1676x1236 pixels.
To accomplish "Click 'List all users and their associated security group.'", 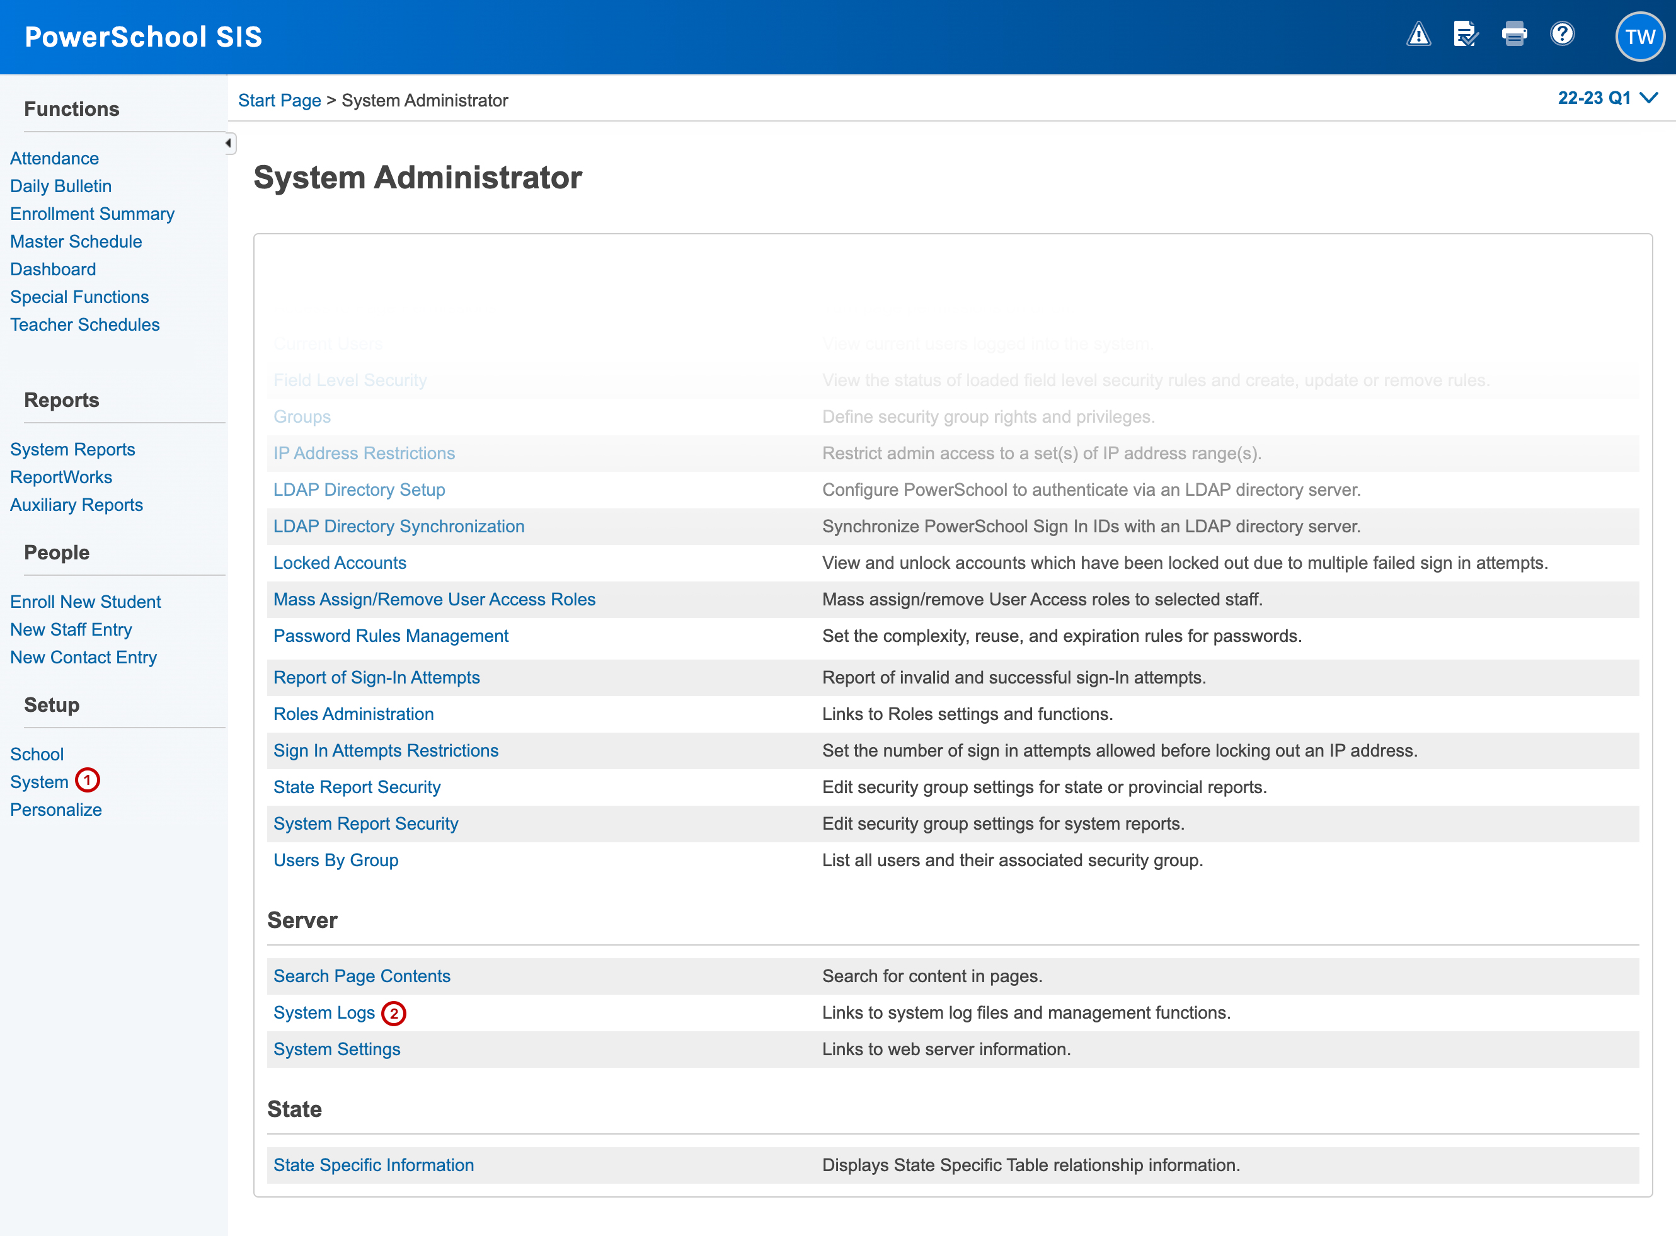I will (x=1013, y=861).
